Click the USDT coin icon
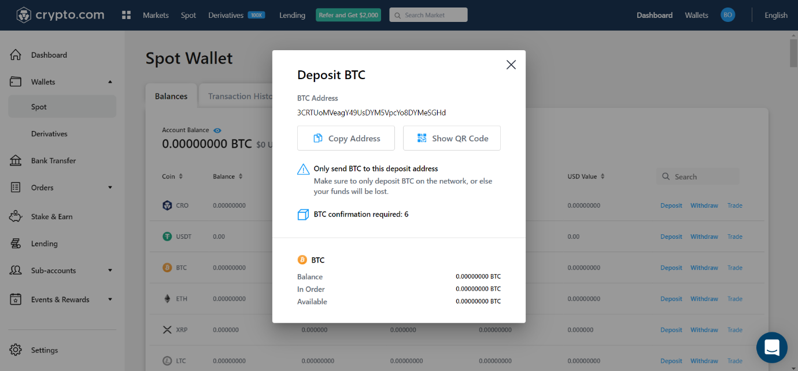Screen dimensions: 798x371 (167, 237)
